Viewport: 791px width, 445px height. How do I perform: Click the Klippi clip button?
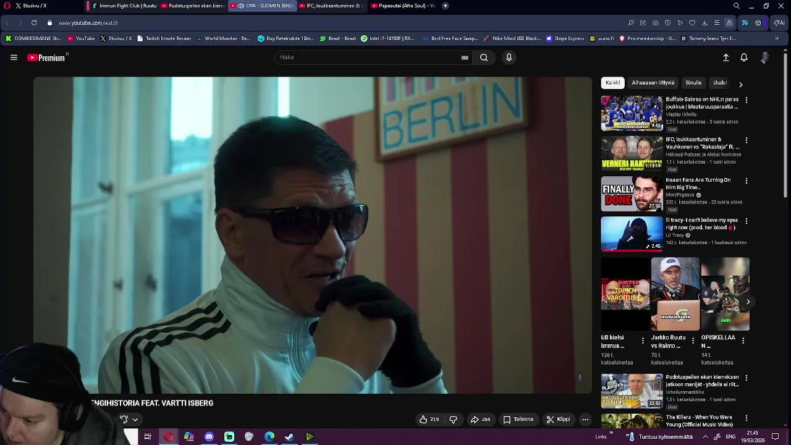coord(558,419)
